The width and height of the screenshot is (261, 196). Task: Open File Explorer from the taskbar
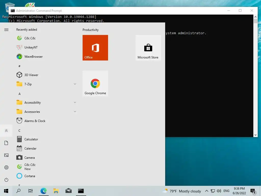(x=56, y=191)
